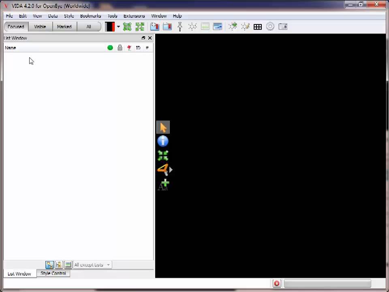Open the Data menu
Image resolution: width=389 pixels, height=292 pixels.
pos(53,16)
